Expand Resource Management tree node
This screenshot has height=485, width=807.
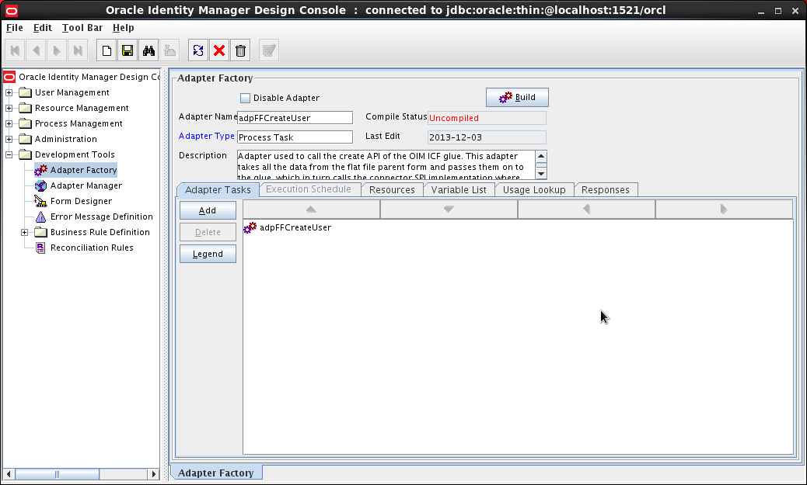pyautogui.click(x=9, y=108)
